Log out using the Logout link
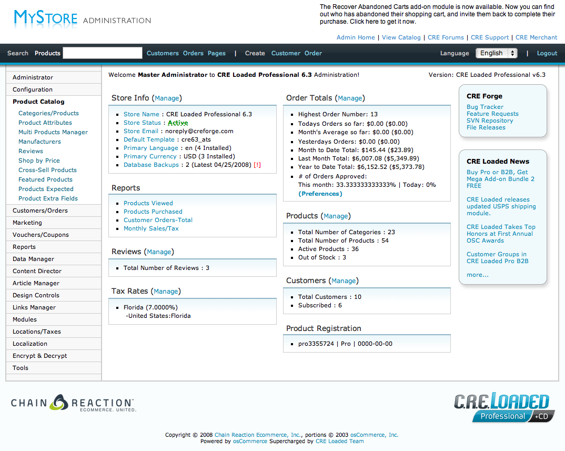This screenshot has height=451, width=565. point(547,53)
